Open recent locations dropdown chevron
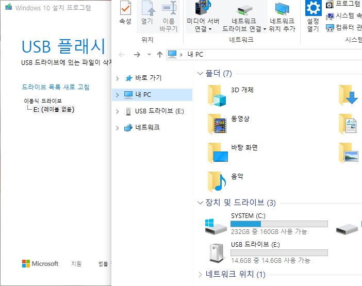Screen dimensions: 362x286 (149, 55)
